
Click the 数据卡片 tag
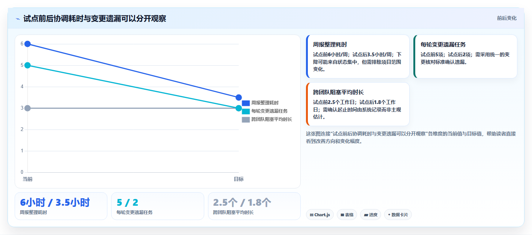pos(398,215)
